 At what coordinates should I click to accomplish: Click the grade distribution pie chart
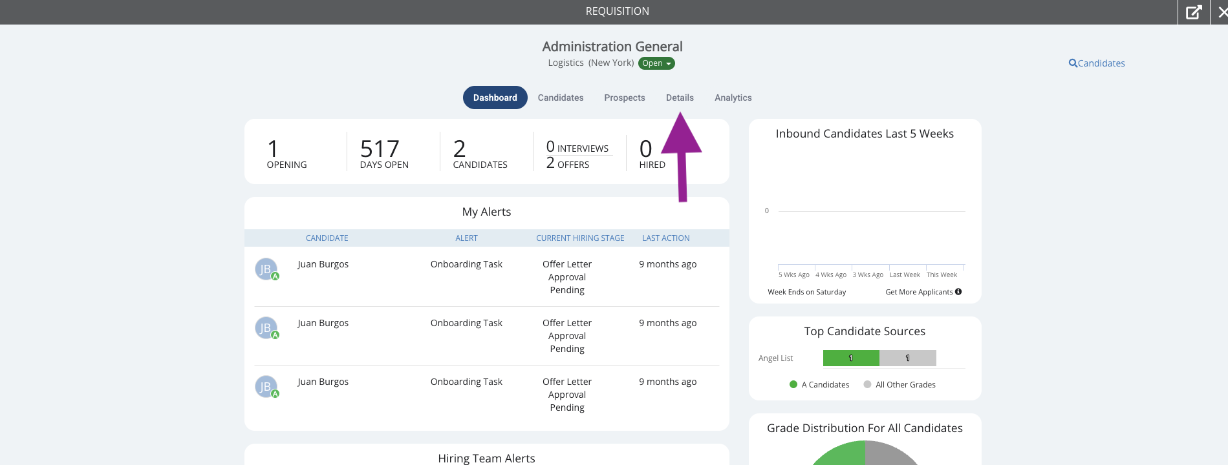[x=865, y=453]
